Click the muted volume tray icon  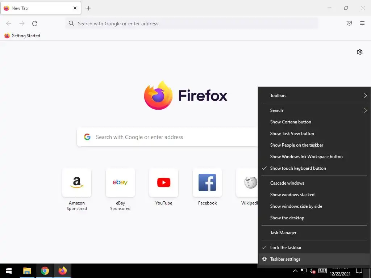pyautogui.click(x=313, y=271)
